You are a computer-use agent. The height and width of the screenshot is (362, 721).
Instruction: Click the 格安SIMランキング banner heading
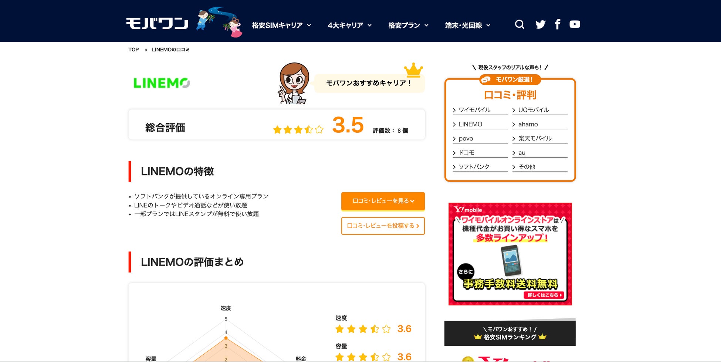coord(510,333)
